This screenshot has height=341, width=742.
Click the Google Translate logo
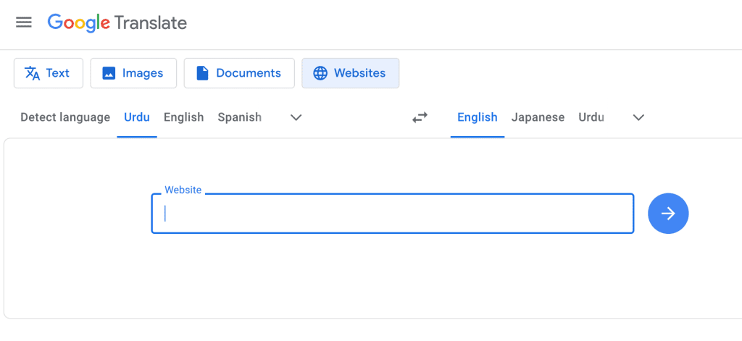click(x=117, y=22)
